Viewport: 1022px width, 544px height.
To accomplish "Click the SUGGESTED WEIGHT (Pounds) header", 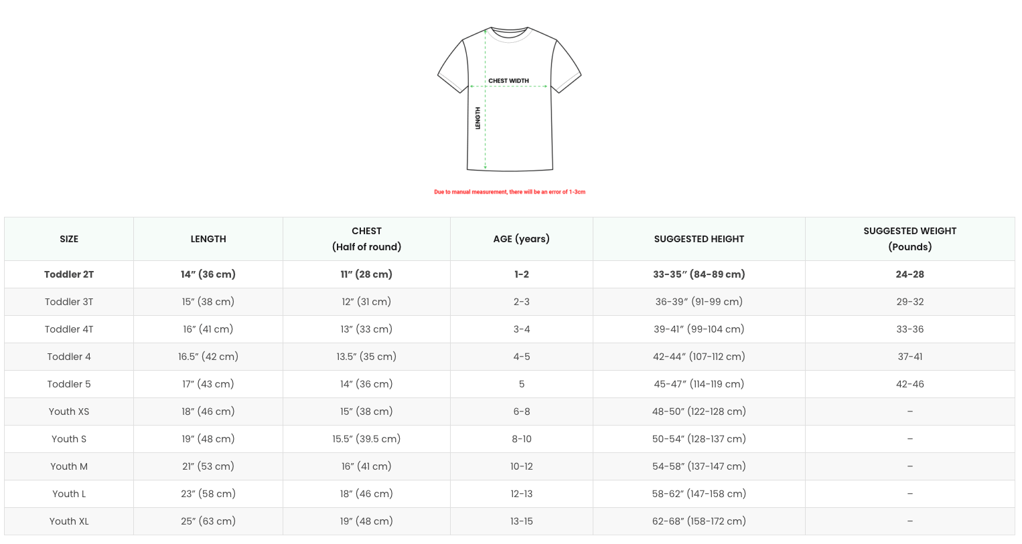I will (910, 239).
